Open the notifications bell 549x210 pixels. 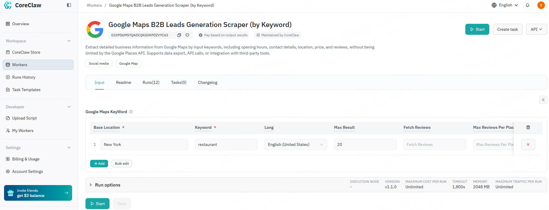[x=528, y=5]
